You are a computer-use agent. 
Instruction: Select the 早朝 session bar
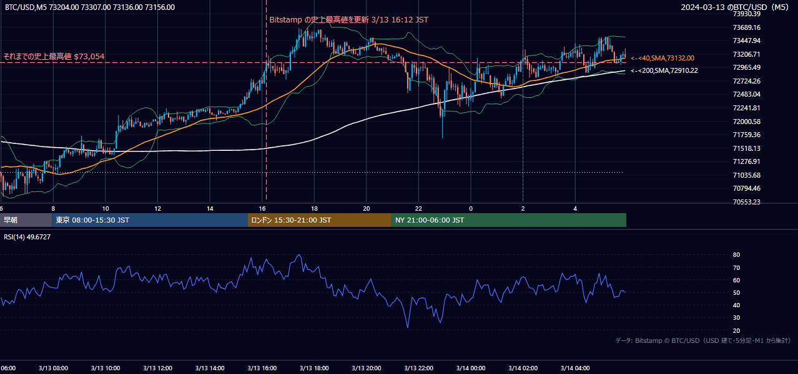pos(26,220)
